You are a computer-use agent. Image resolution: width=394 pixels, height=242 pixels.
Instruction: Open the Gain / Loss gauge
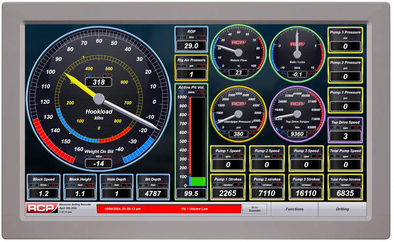coord(297,54)
